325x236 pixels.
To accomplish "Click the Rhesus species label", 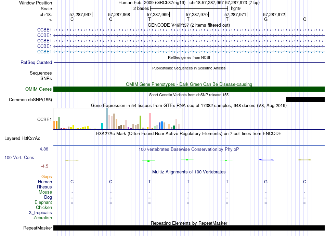I will pos(44,187).
